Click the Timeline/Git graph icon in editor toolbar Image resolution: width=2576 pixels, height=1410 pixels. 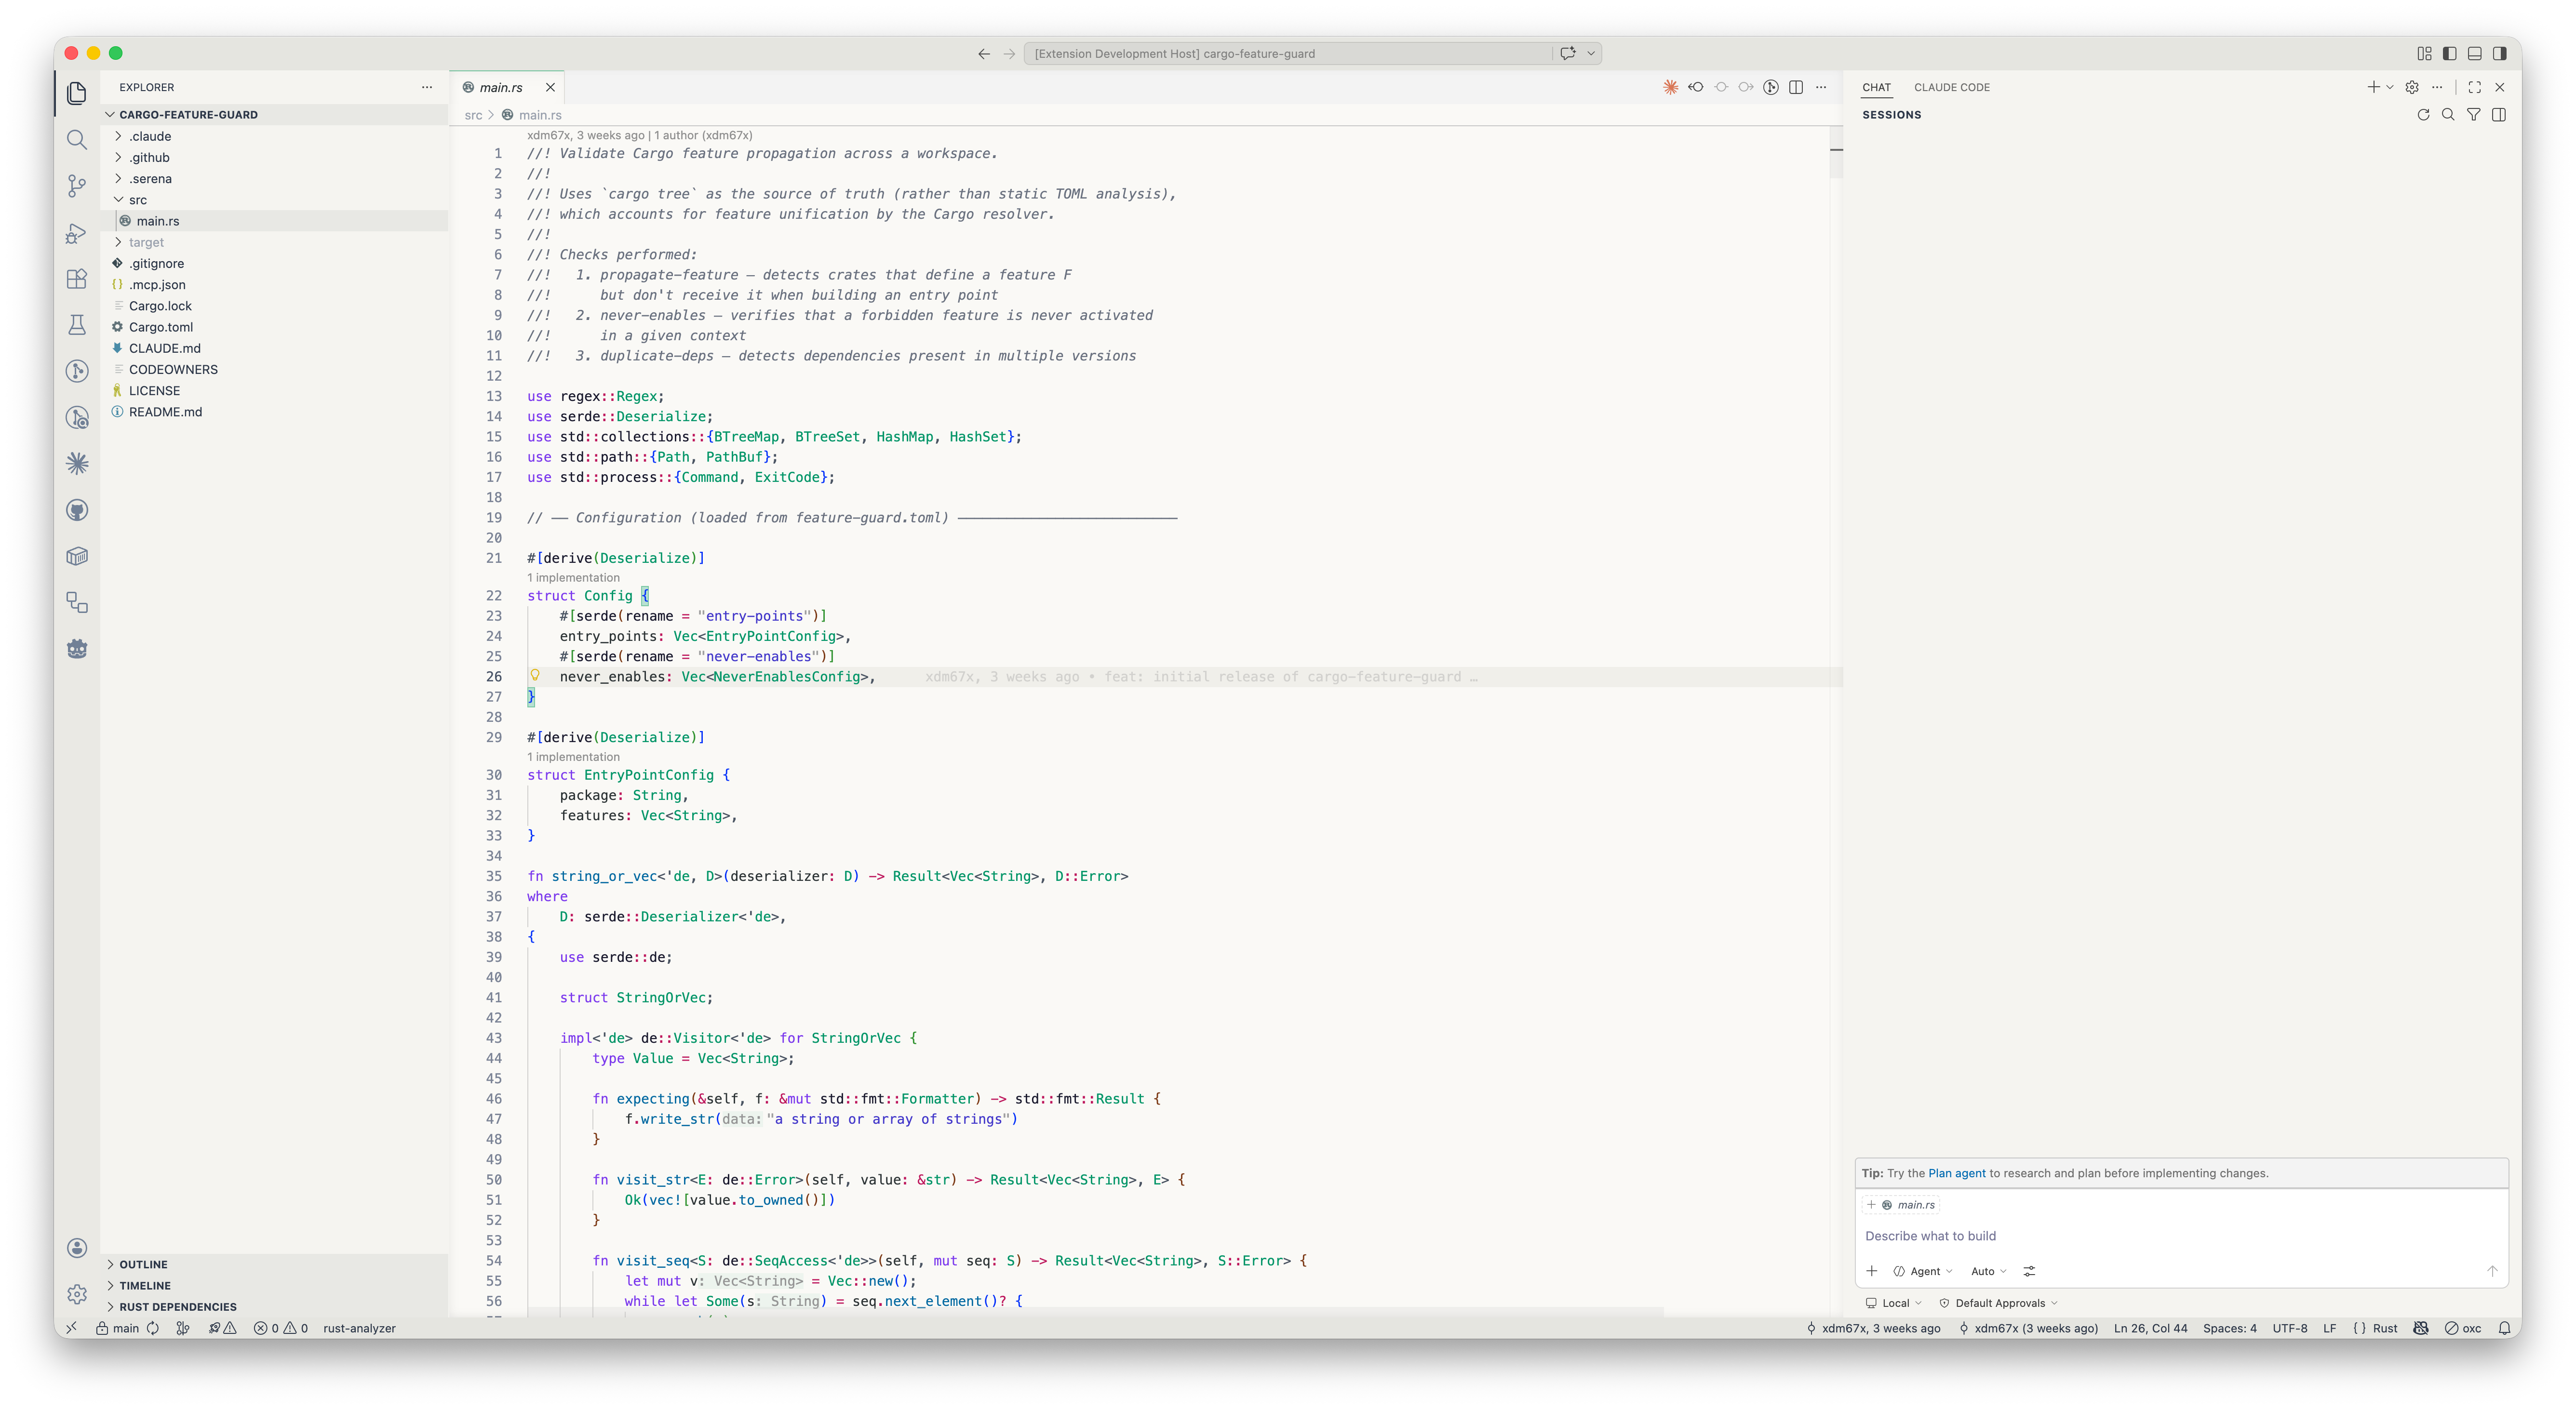(1771, 87)
